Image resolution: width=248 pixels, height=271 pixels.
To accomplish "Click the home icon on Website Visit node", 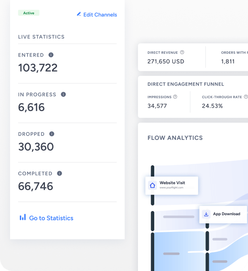I will (x=152, y=185).
